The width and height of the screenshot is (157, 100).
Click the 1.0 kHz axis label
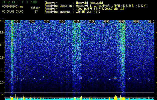pos(2,45)
